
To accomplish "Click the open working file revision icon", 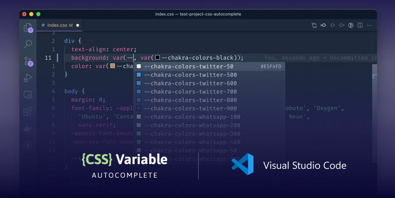I will (333, 25).
